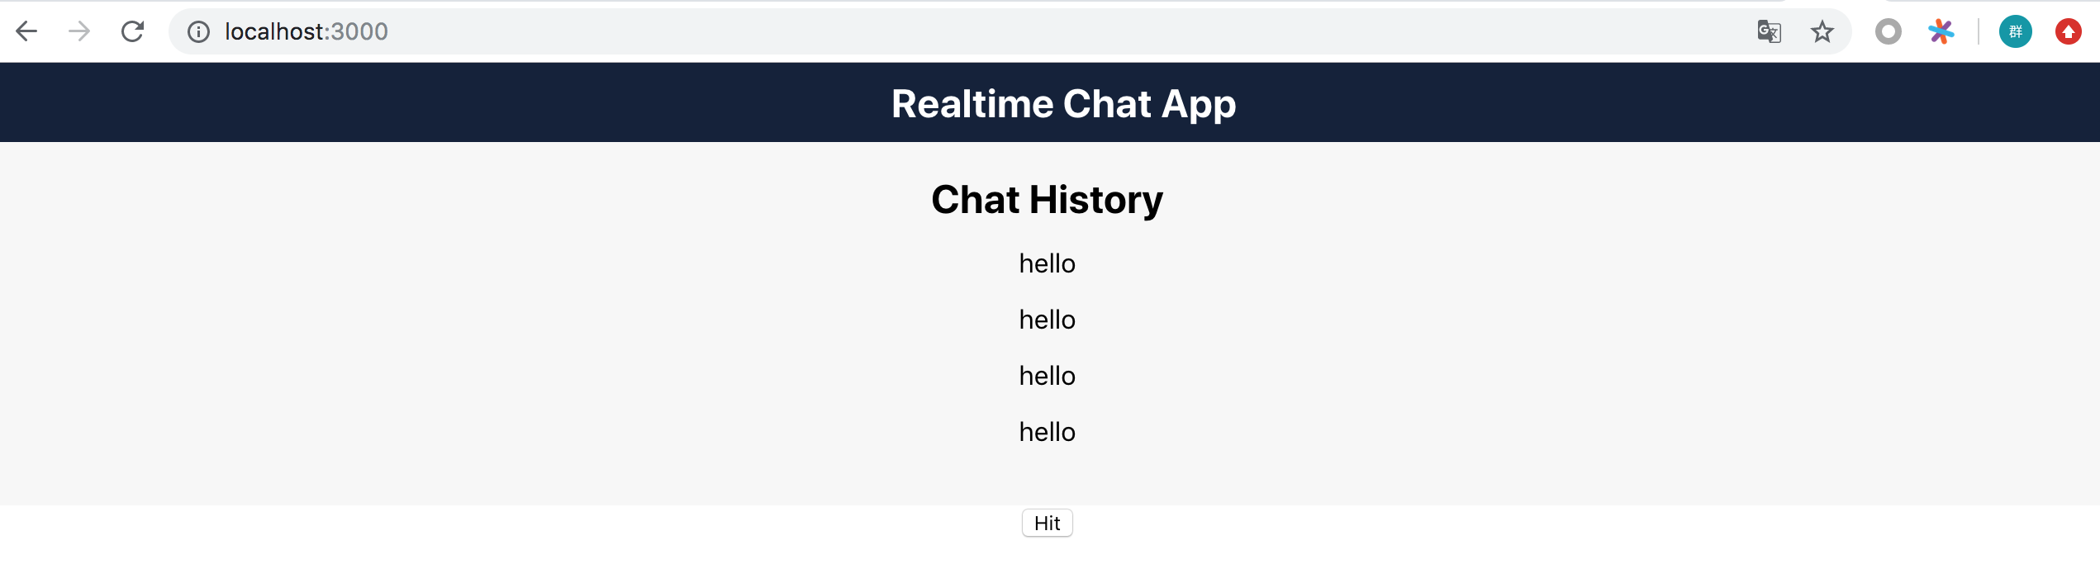This screenshot has width=2100, height=583.
Task: Click the browser forward arrow
Action: pos(79,31)
